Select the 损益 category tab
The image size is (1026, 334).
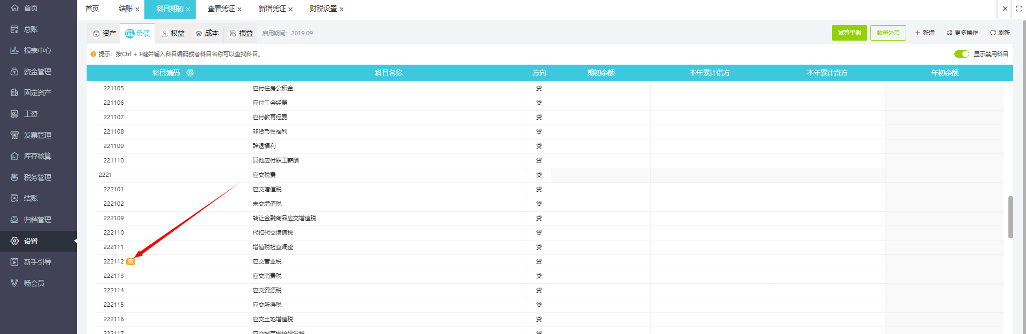tap(241, 33)
